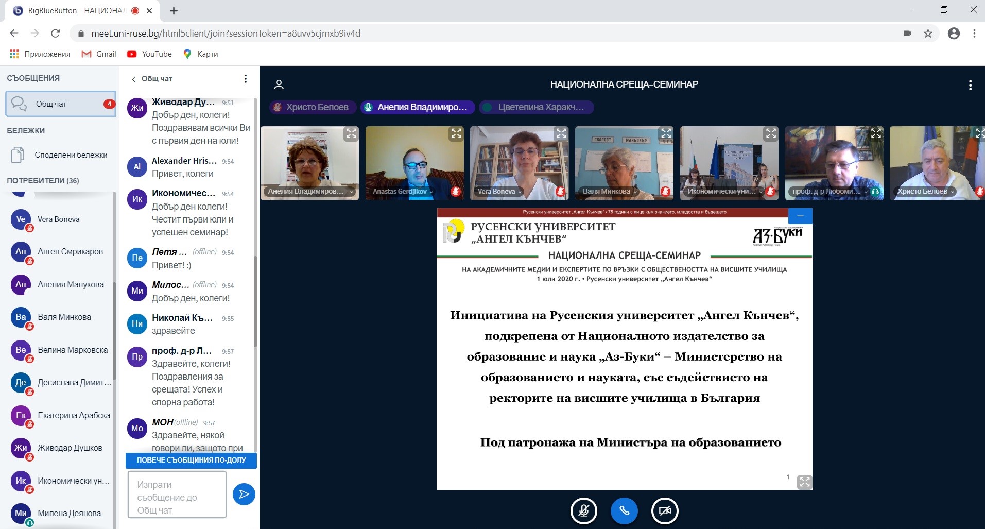Reload the browser page
Screen dimensions: 985x529
click(x=55, y=33)
